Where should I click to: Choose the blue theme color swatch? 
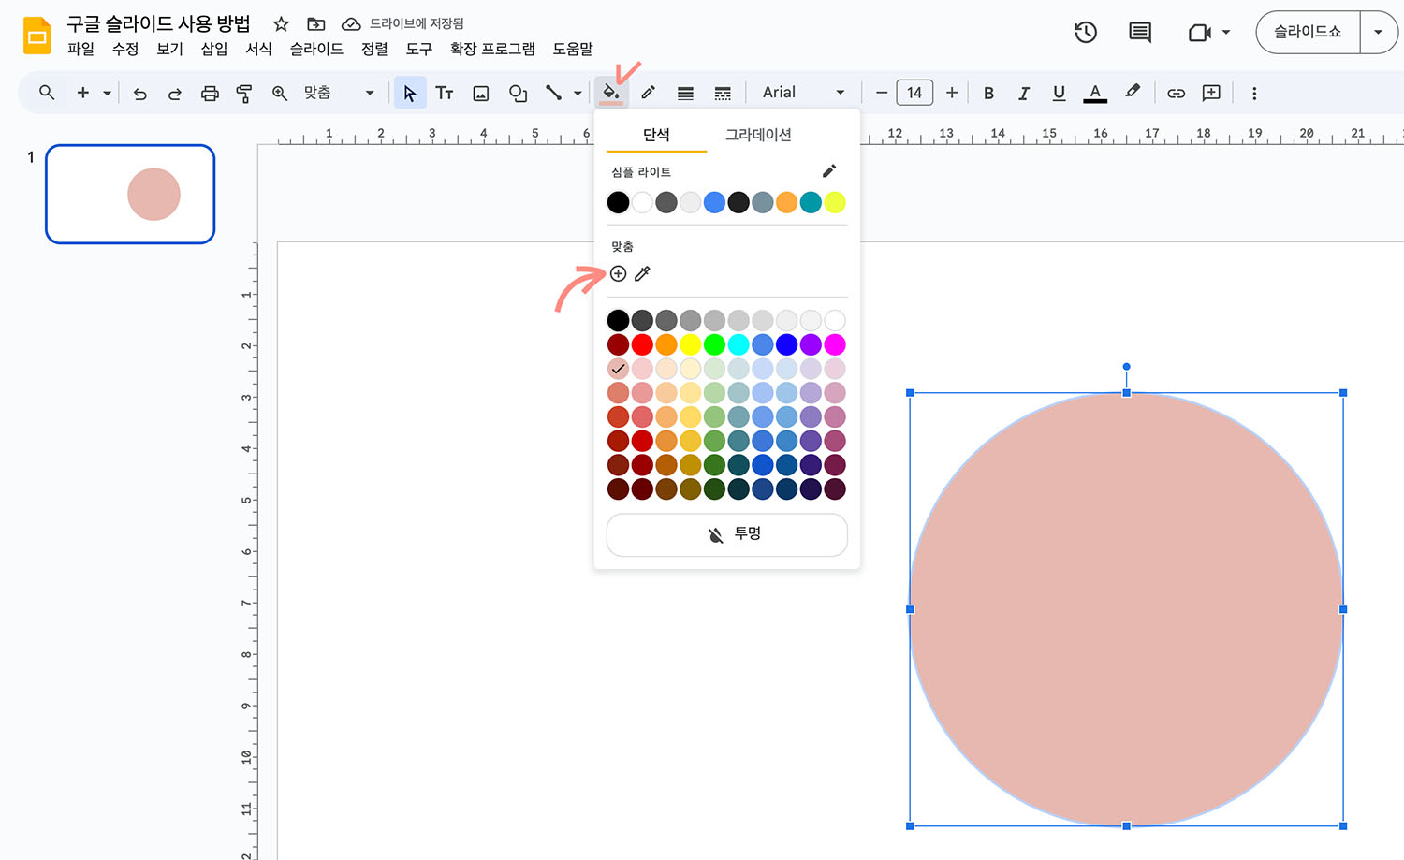pyautogui.click(x=714, y=202)
